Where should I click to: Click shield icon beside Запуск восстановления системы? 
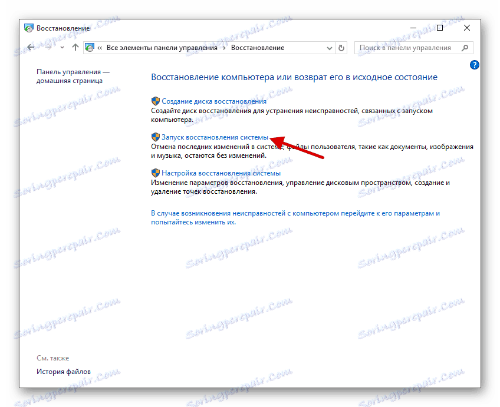tap(155, 137)
